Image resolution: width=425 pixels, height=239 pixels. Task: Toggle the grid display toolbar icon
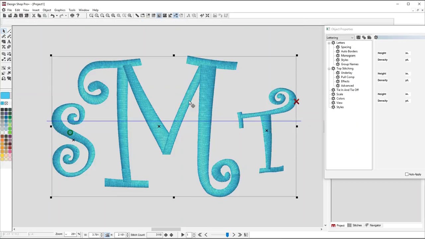(x=153, y=15)
